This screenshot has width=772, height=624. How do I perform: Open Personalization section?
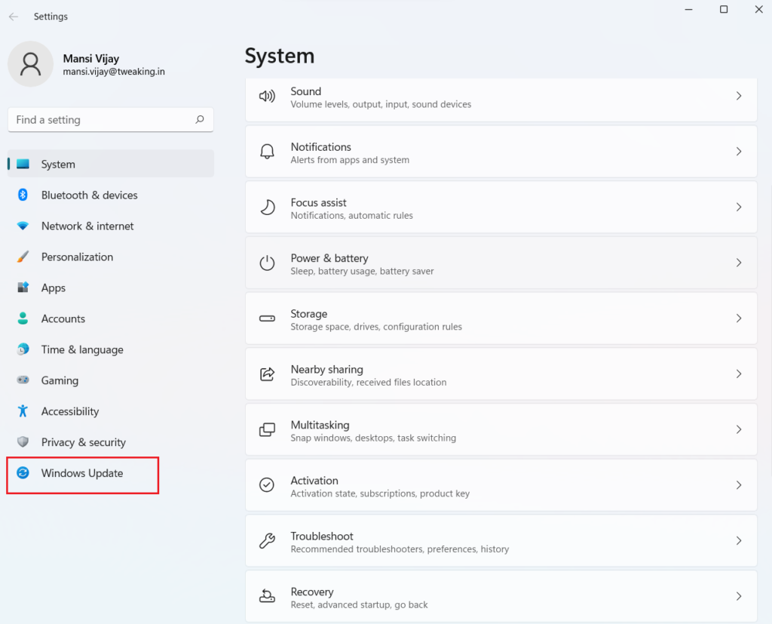pos(111,257)
